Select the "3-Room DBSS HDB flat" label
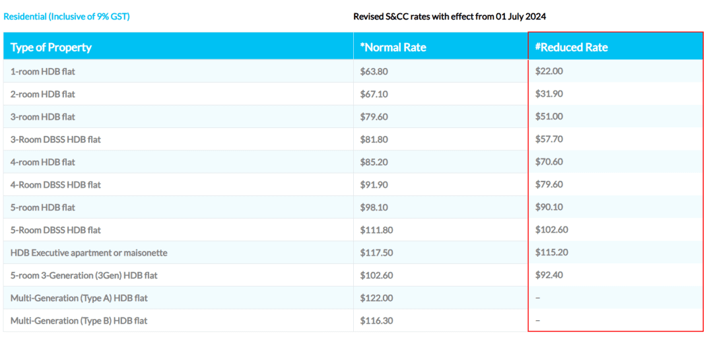The width and height of the screenshot is (713, 338). [55, 139]
